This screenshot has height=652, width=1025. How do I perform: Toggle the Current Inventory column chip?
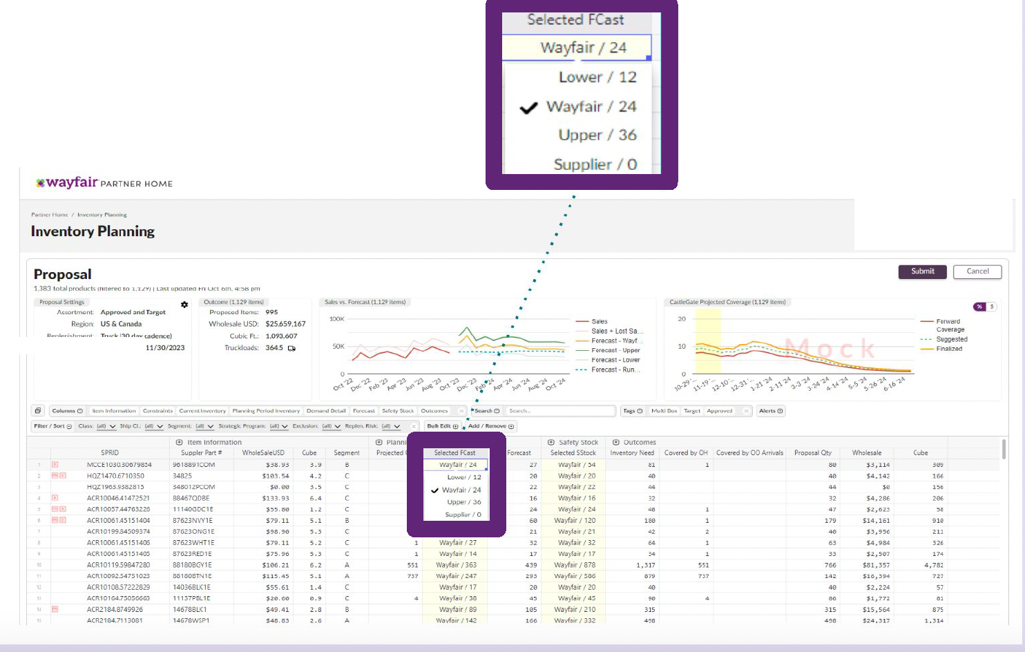pyautogui.click(x=202, y=411)
